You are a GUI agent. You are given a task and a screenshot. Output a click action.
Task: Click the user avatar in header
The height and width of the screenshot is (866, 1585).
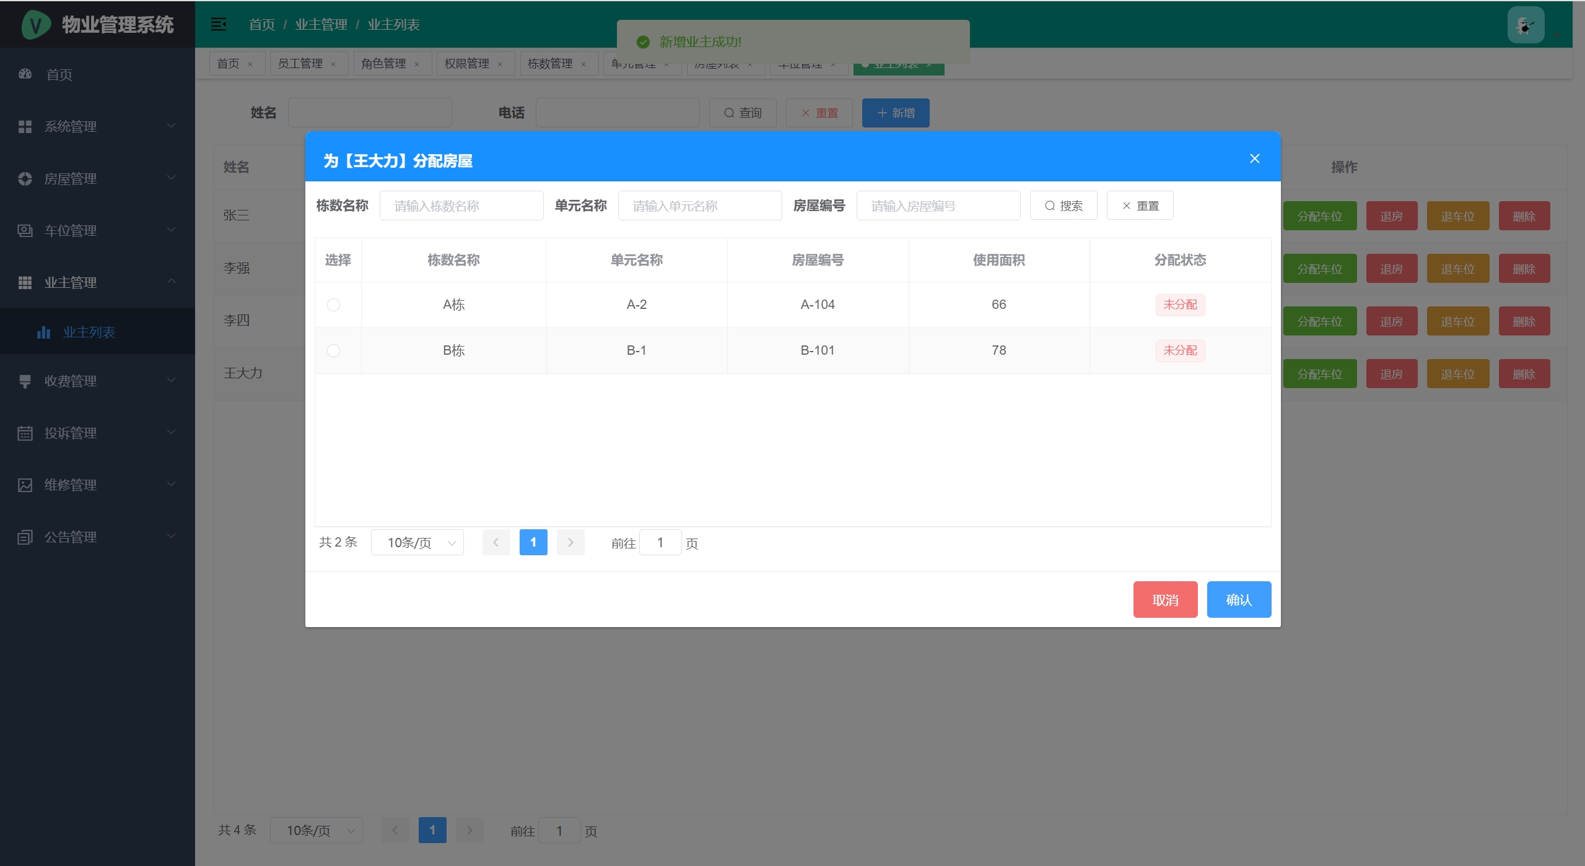[x=1525, y=25]
